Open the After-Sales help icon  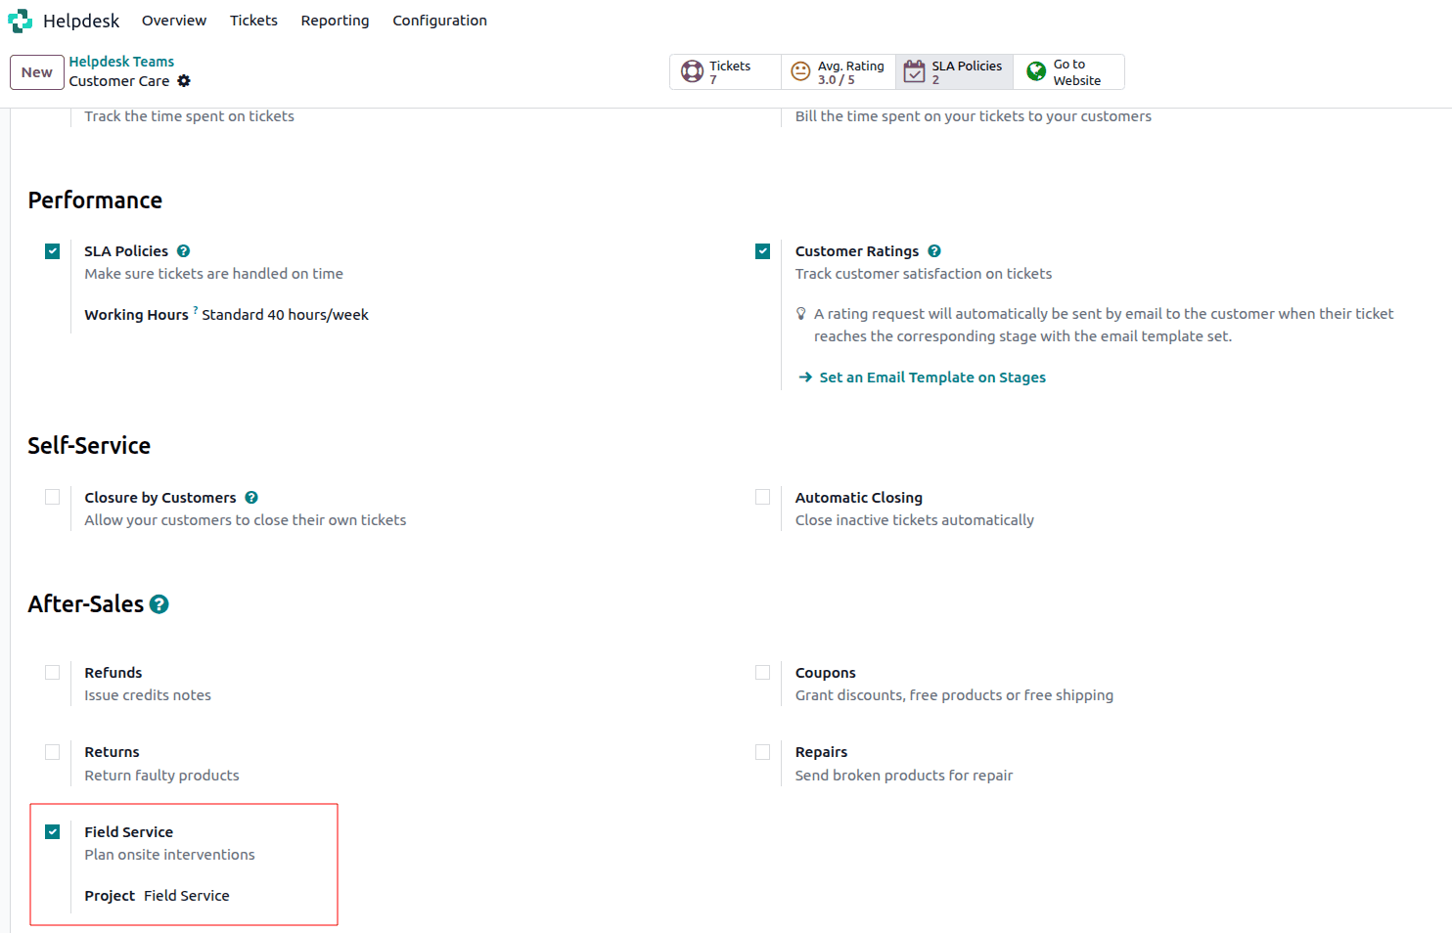159,604
